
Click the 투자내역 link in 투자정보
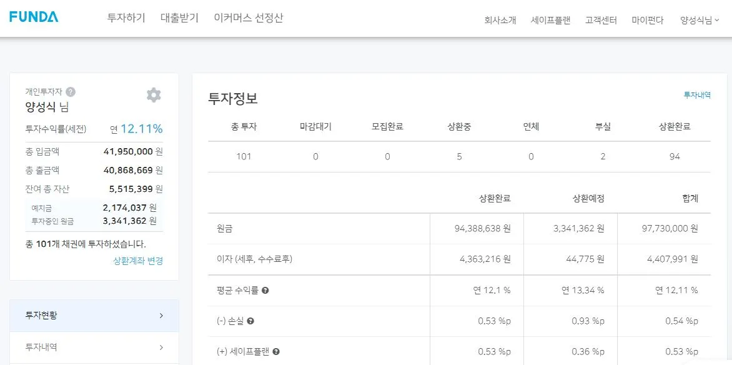click(x=697, y=95)
